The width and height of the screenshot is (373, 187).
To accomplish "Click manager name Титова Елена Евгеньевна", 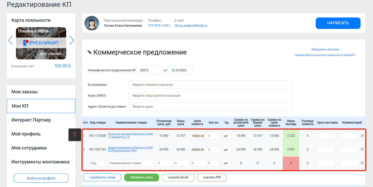I will pos(123,26).
